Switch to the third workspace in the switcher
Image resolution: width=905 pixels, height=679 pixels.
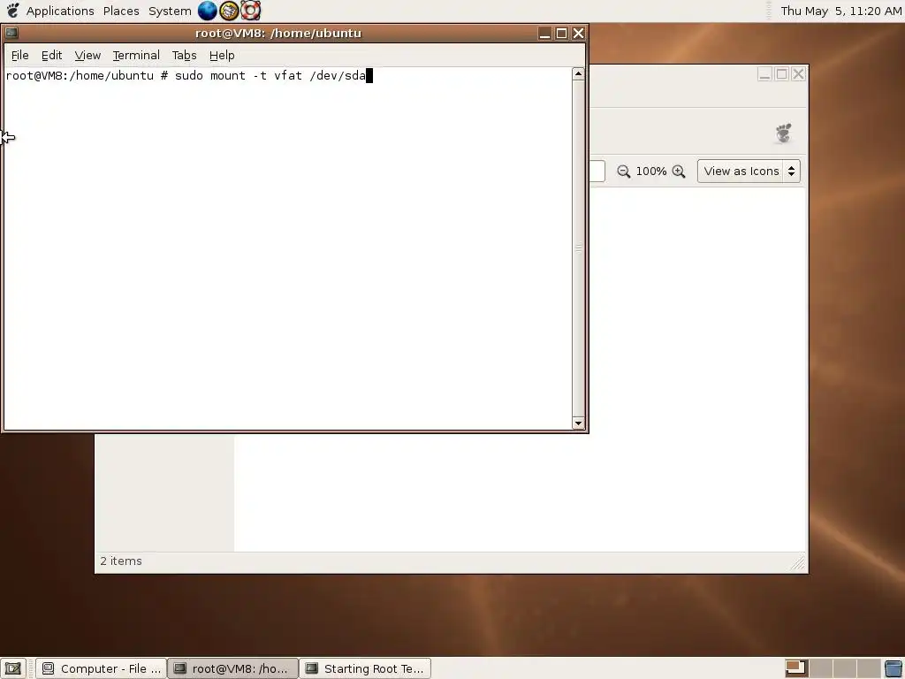pyautogui.click(x=844, y=668)
